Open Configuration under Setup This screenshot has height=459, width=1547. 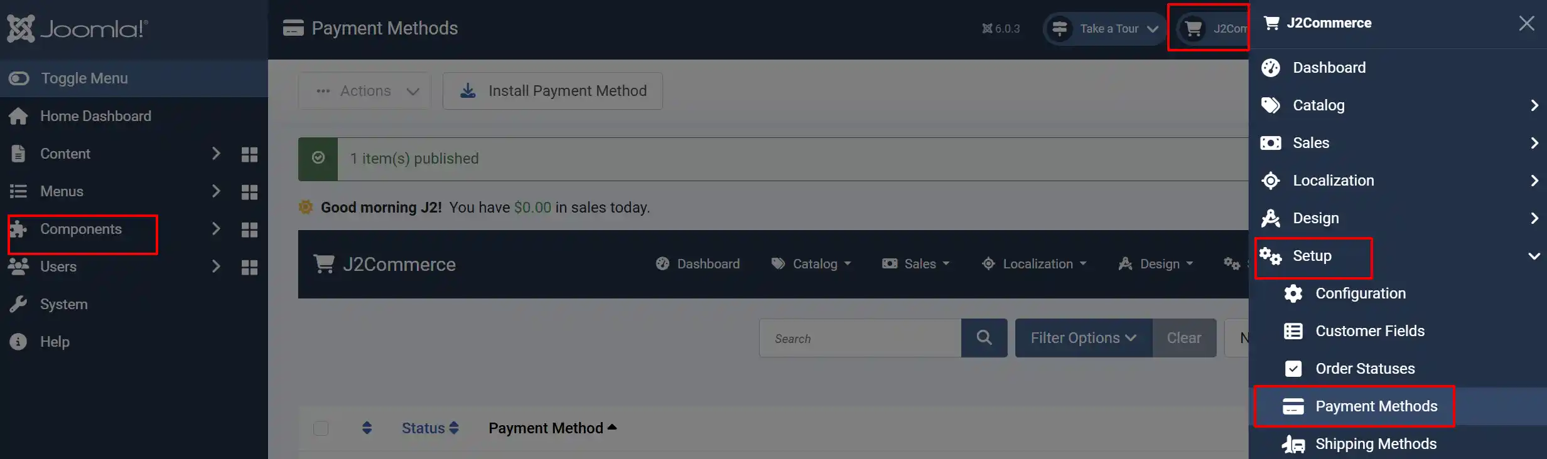pos(1398,293)
